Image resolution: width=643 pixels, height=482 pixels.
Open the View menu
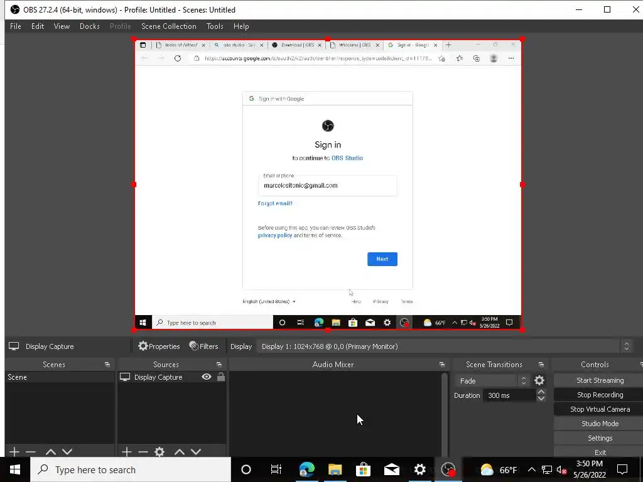(x=62, y=26)
